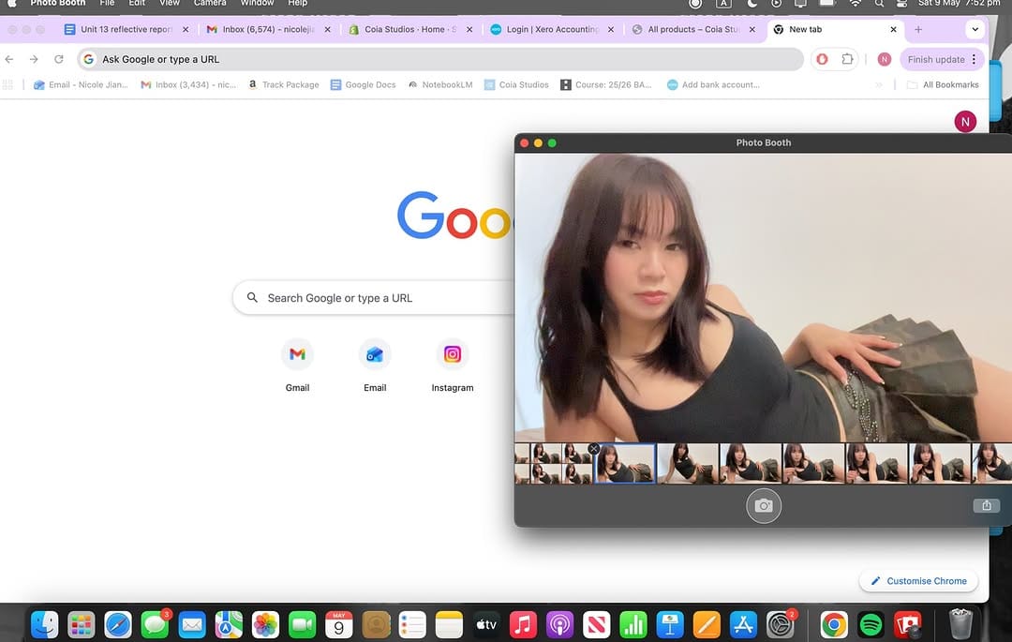Viewport: 1012px width, 642px height.
Task: Click the Customise Chrome button
Action: pyautogui.click(x=918, y=581)
